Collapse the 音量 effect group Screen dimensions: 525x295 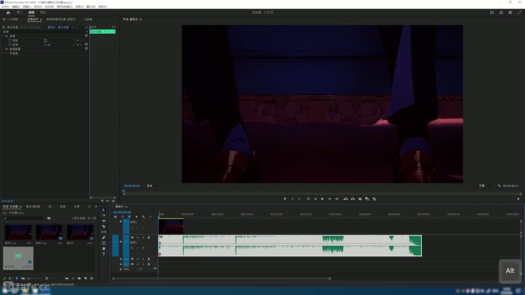click(3, 36)
